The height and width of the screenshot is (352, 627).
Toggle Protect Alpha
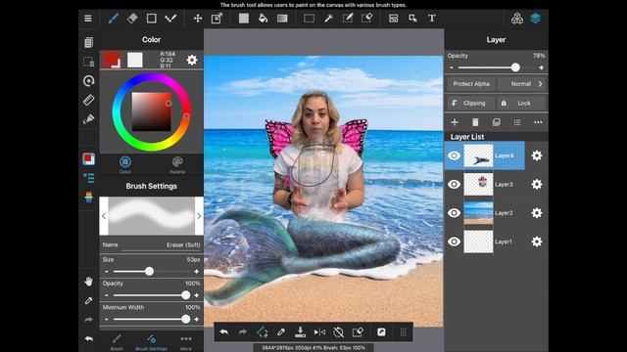pos(471,84)
